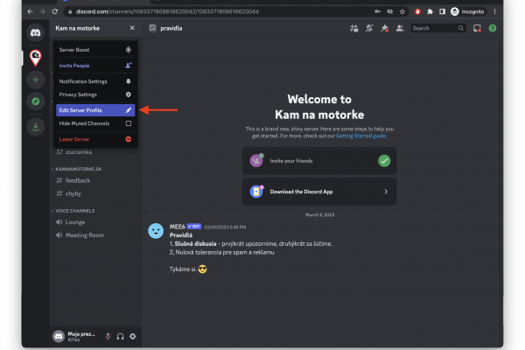Select Server Boost menu entry
This screenshot has height=350, width=525.
coord(95,50)
